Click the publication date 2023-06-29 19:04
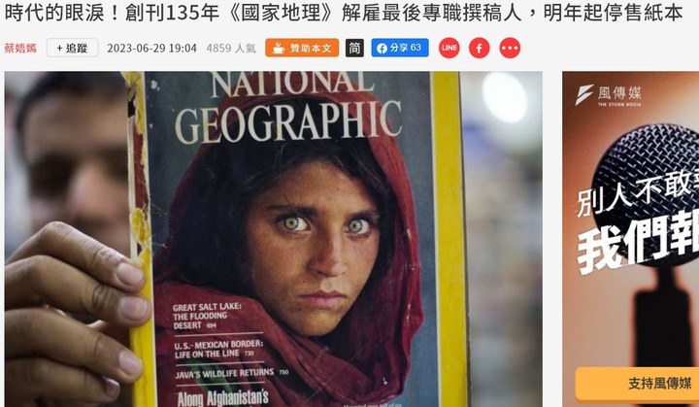This screenshot has width=699, height=407. click(151, 49)
